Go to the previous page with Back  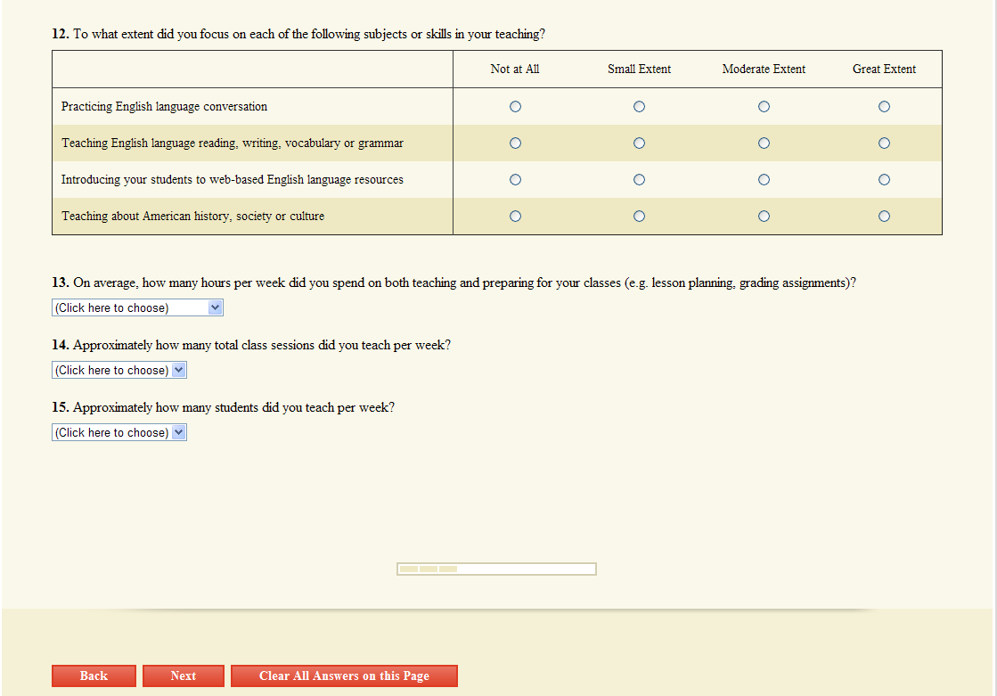point(94,676)
